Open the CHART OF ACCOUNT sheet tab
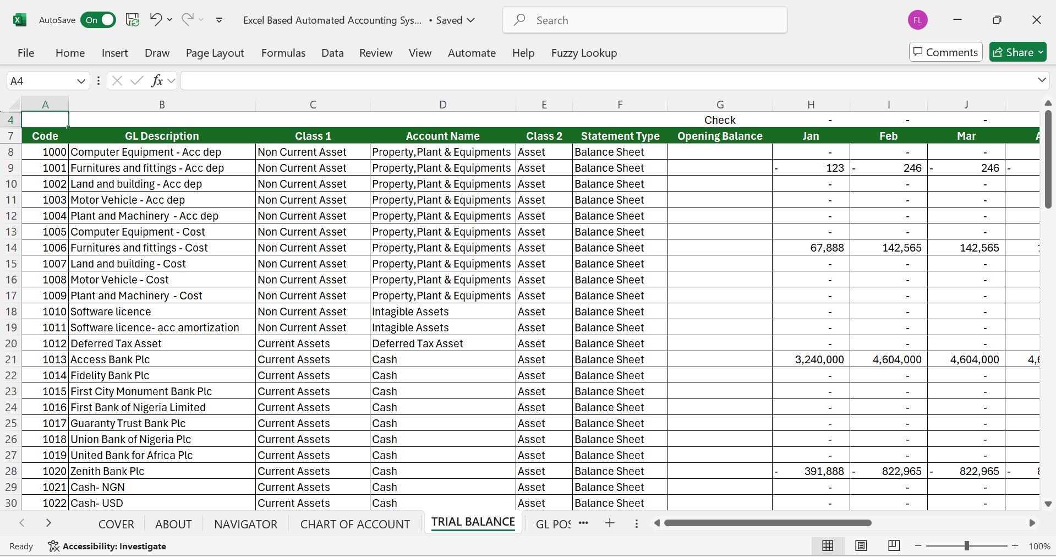The height and width of the screenshot is (557, 1056). click(355, 524)
